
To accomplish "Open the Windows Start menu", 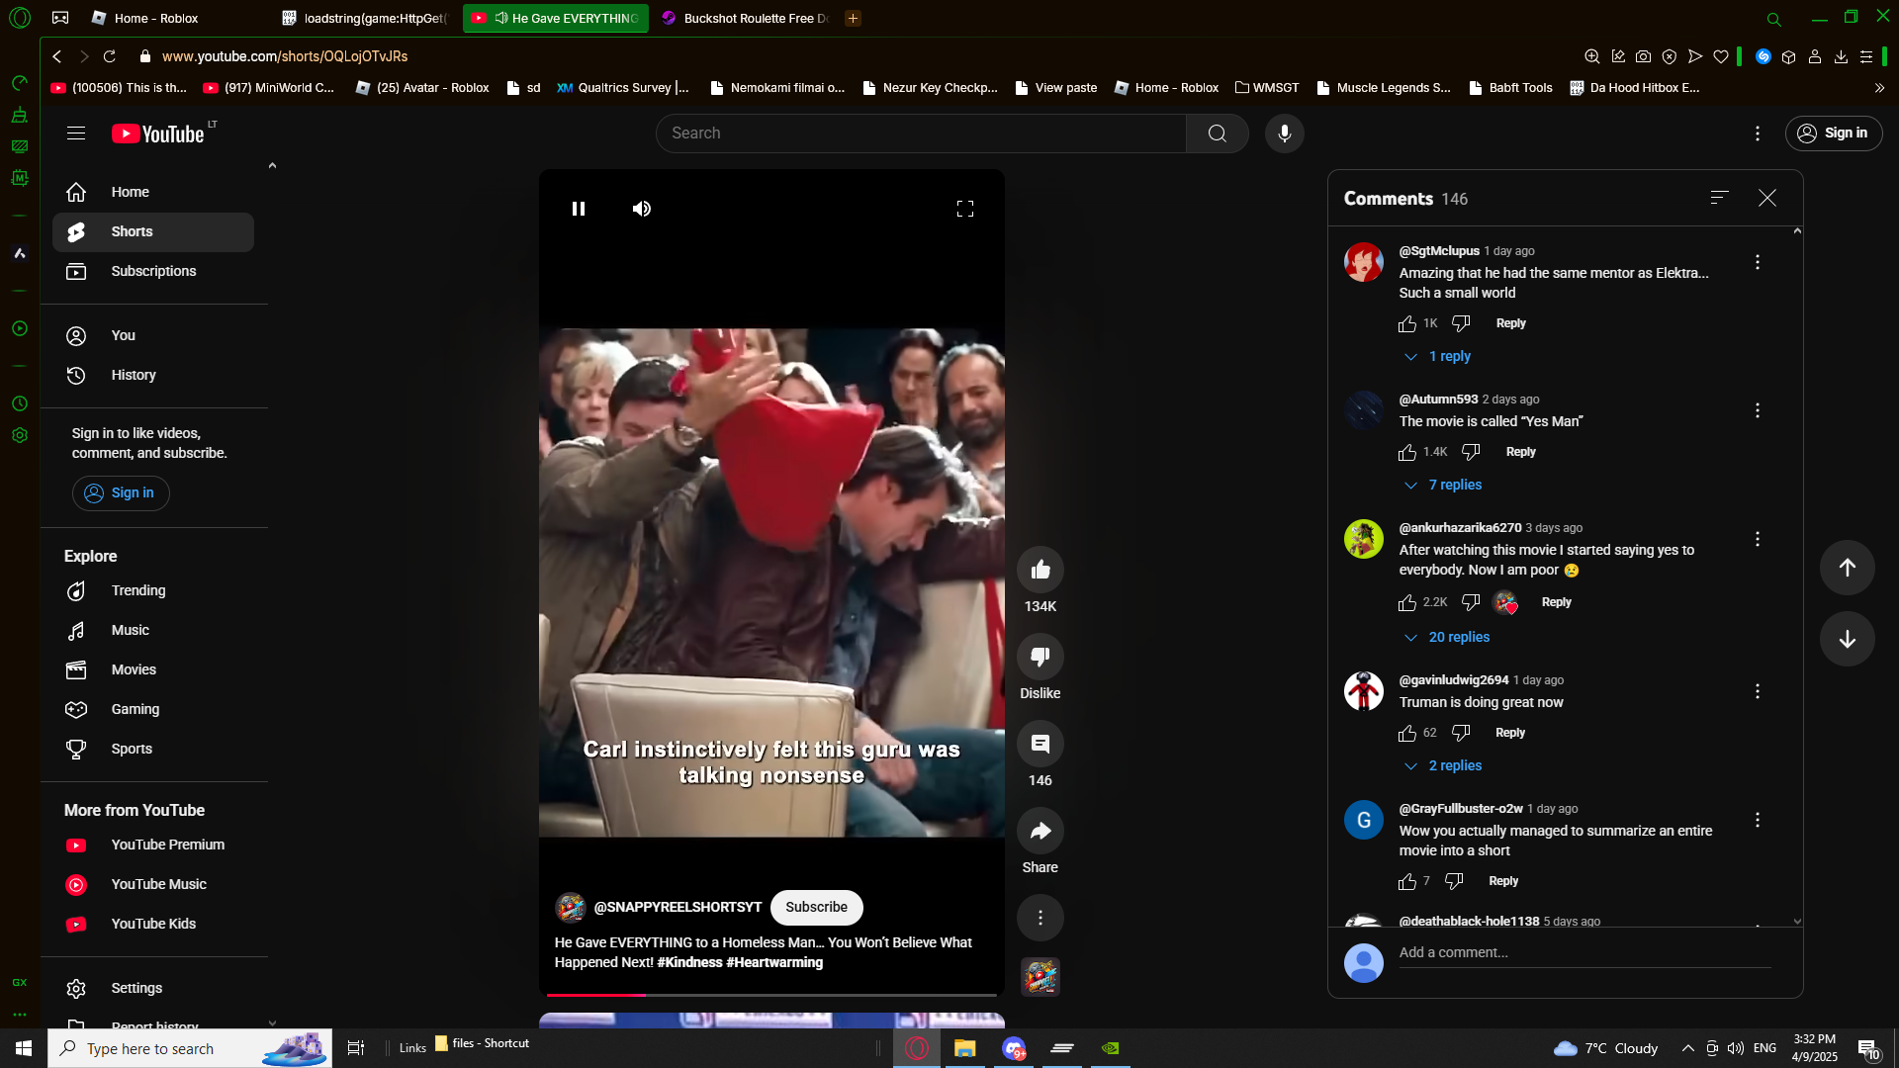I will pyautogui.click(x=24, y=1048).
